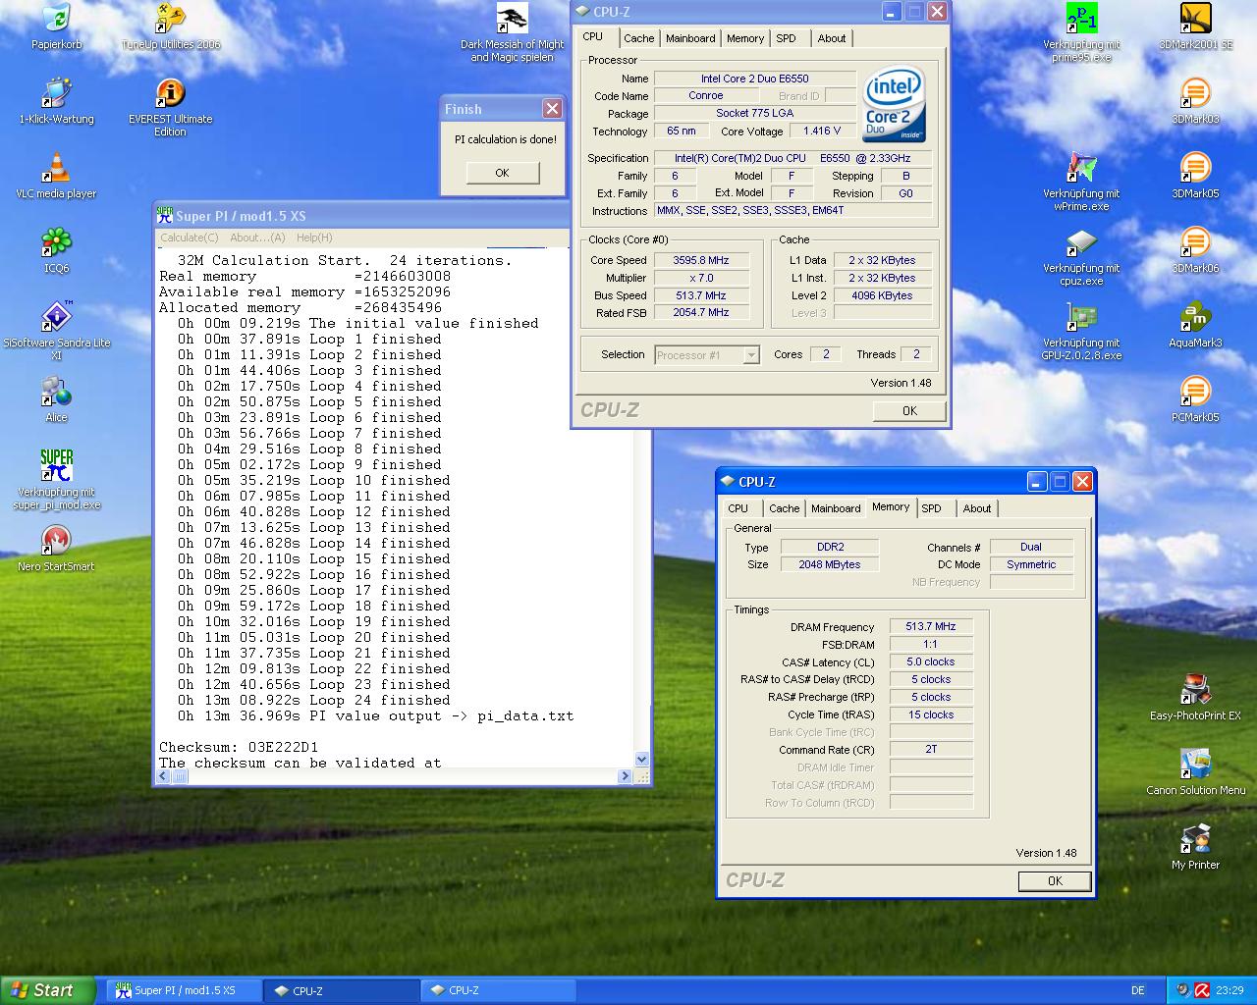
Task: Open Canon Solution Menu icon
Action: click(x=1195, y=766)
